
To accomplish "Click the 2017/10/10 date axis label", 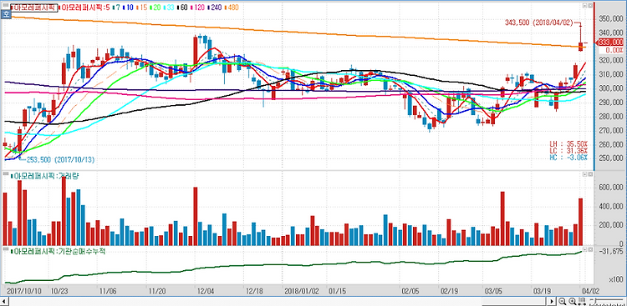I will coord(24,290).
